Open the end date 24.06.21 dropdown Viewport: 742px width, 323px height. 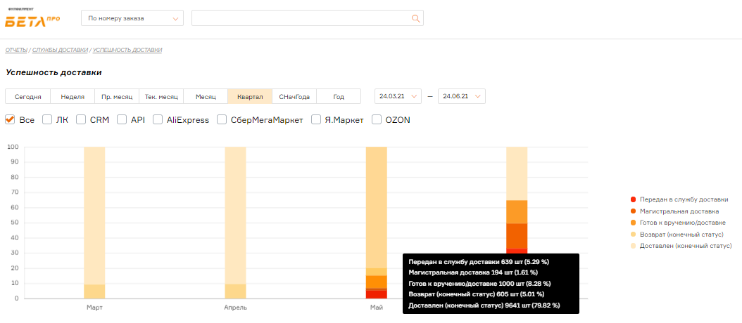point(461,96)
